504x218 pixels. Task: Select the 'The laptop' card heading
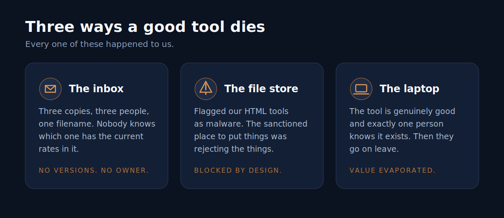coord(409,89)
